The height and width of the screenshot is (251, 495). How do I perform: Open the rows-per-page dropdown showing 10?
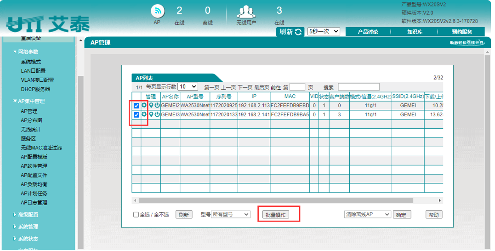[x=188, y=86]
